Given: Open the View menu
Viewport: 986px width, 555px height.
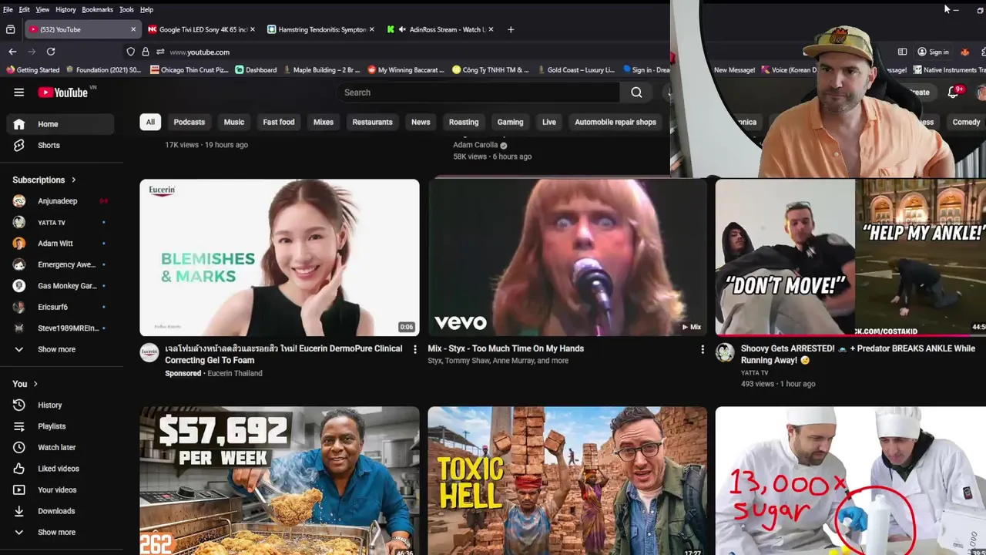Looking at the screenshot, I should 42,9.
